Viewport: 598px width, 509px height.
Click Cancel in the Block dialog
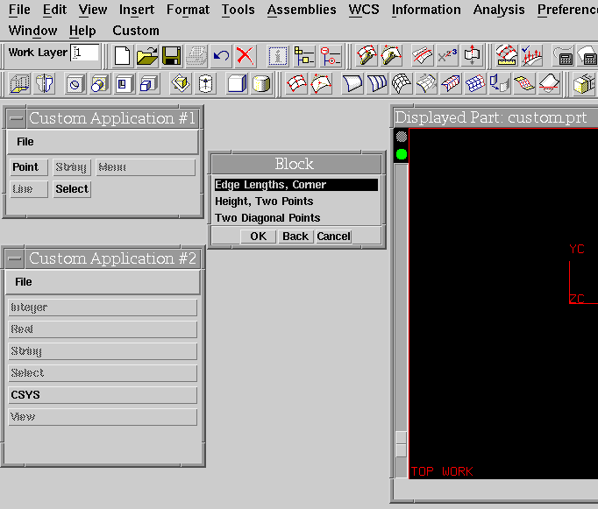pyautogui.click(x=333, y=237)
